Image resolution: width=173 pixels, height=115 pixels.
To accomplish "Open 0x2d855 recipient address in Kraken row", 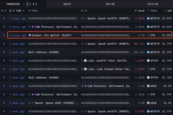I will tap(106, 35).
